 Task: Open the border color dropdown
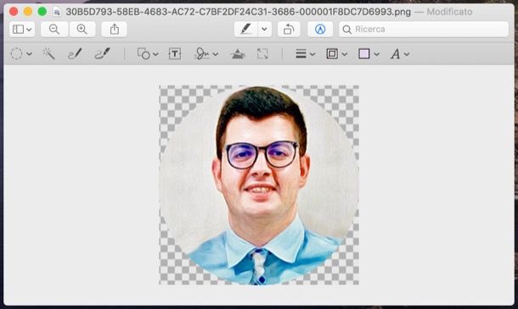(x=336, y=53)
